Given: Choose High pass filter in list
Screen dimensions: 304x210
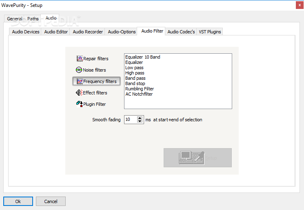Looking at the screenshot, I should [x=135, y=73].
